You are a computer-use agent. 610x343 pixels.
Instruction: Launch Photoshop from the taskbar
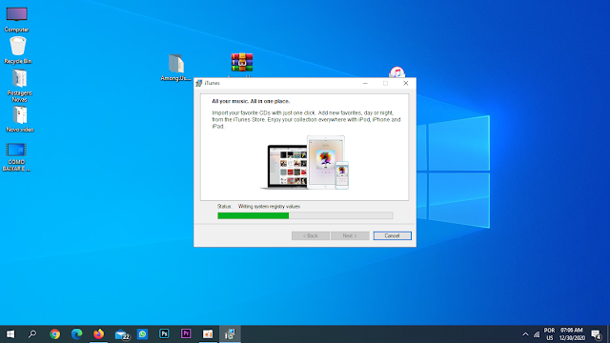164,334
